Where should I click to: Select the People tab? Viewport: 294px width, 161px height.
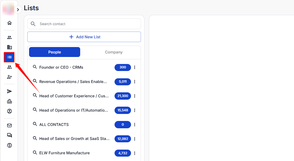[55, 52]
